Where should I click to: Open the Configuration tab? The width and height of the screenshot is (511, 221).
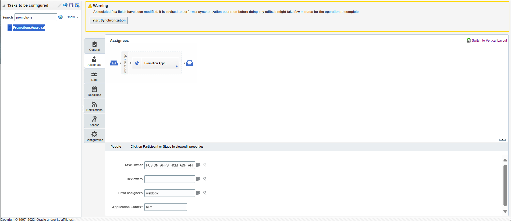pos(94,136)
